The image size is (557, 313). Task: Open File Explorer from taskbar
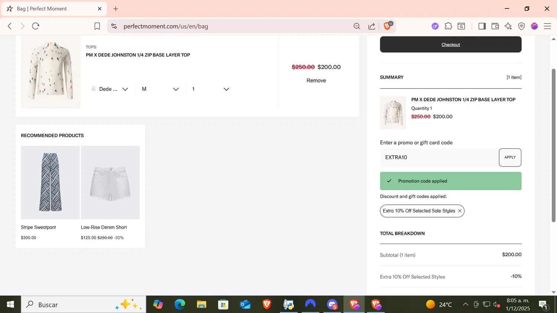(202, 304)
